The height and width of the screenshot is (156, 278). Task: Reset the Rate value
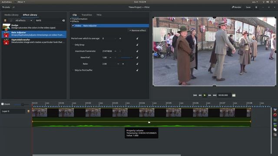137,64
